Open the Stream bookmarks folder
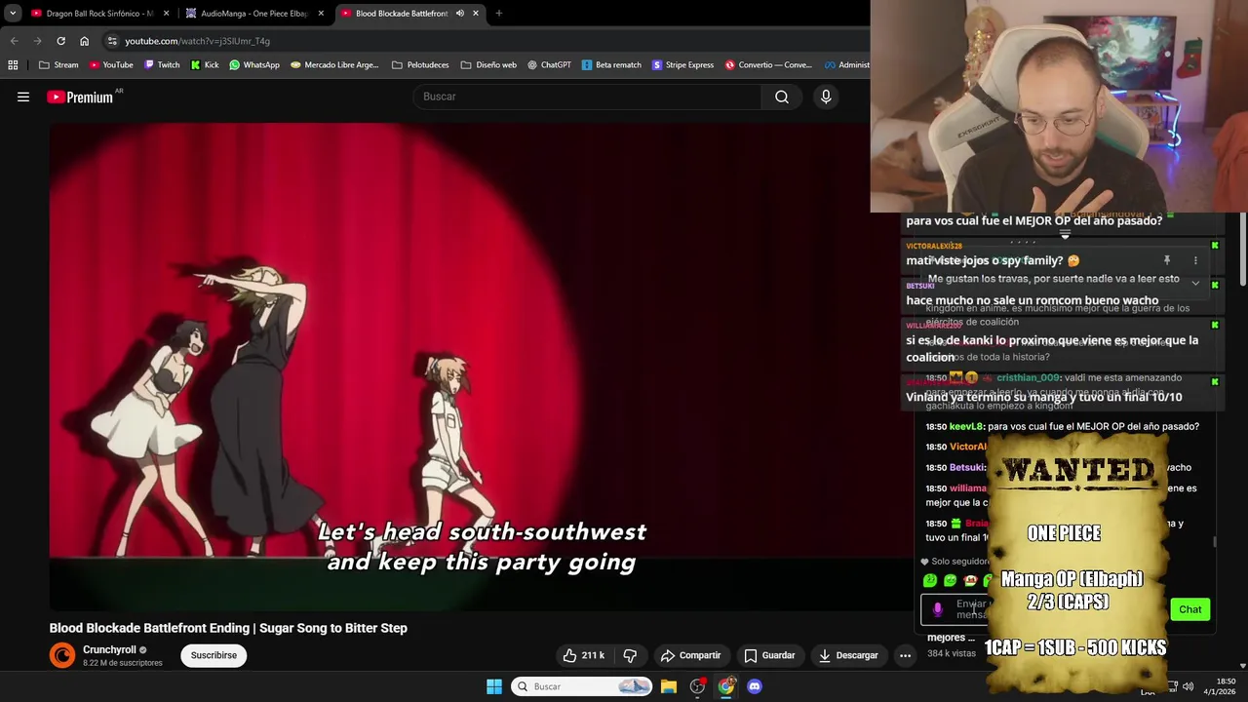The width and height of the screenshot is (1248, 702). click(x=58, y=65)
